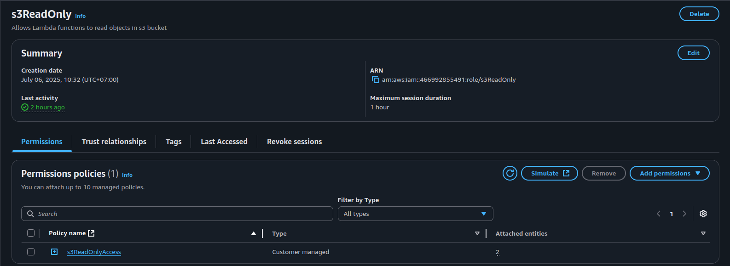Click the Simulate button
The height and width of the screenshot is (266, 730).
click(x=549, y=173)
